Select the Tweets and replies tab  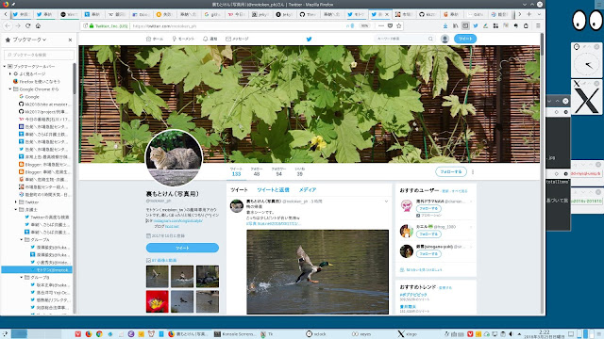point(273,190)
